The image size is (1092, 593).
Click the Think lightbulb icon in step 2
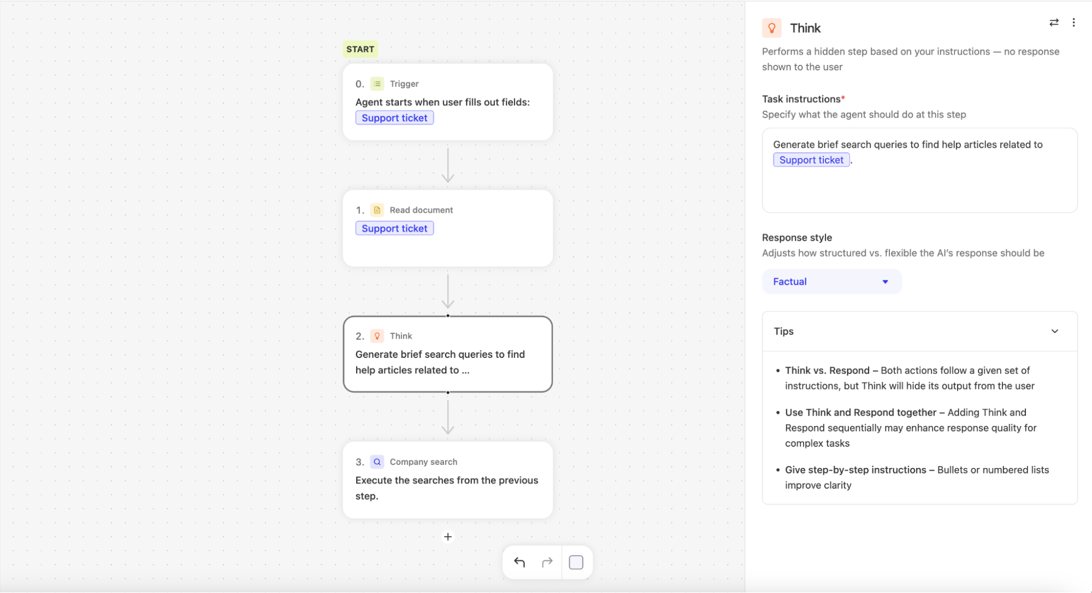pyautogui.click(x=377, y=336)
